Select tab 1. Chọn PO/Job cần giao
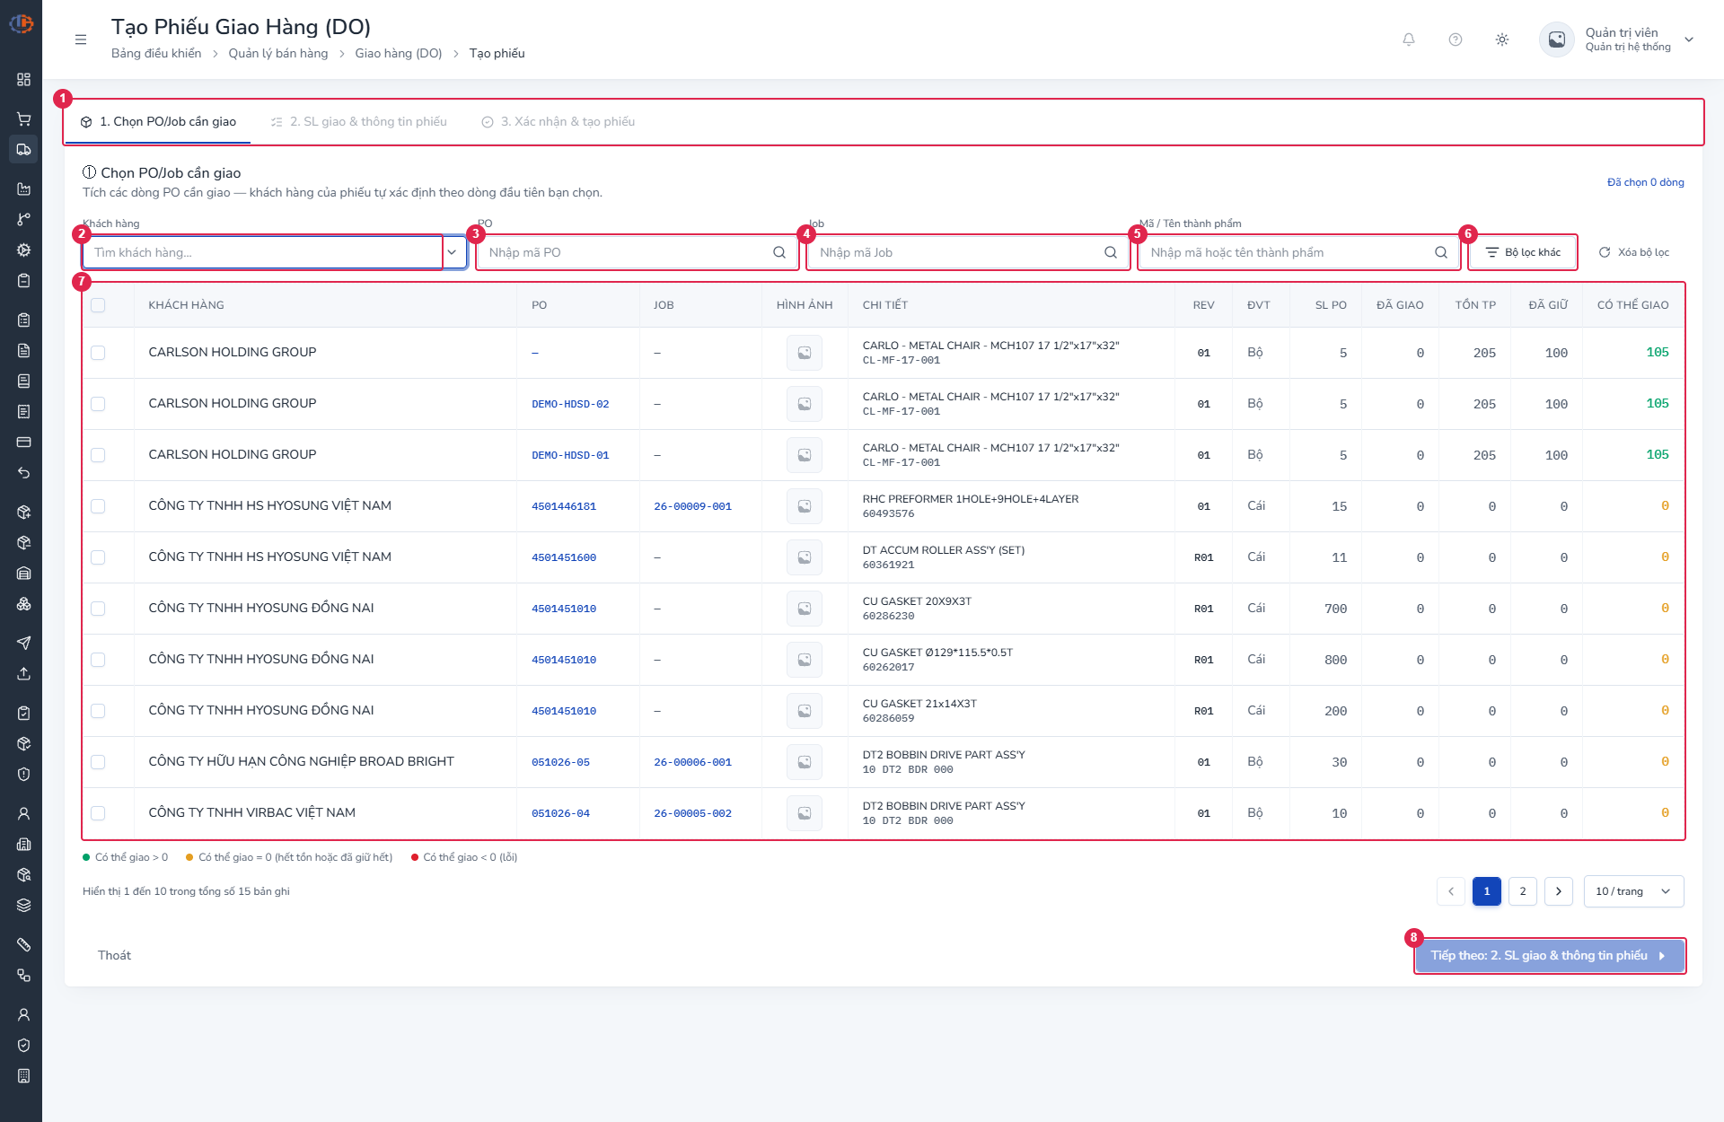The width and height of the screenshot is (1724, 1122). [158, 121]
